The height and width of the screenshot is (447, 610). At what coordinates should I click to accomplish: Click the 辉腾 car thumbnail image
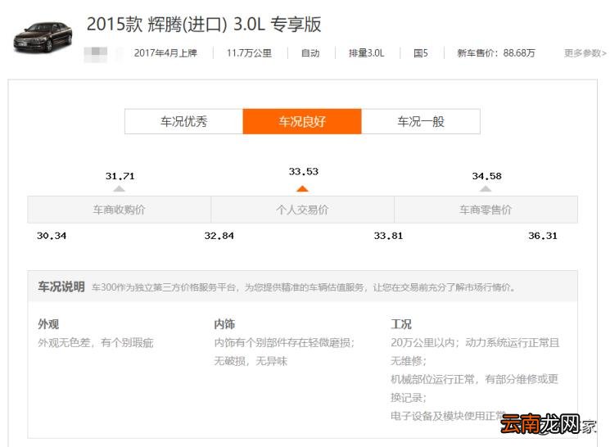[x=43, y=37]
